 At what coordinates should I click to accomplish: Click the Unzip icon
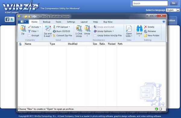pyautogui.click(x=87, y=29)
